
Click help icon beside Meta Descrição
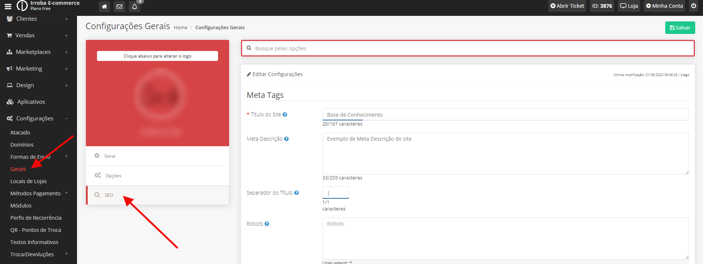tap(286, 139)
